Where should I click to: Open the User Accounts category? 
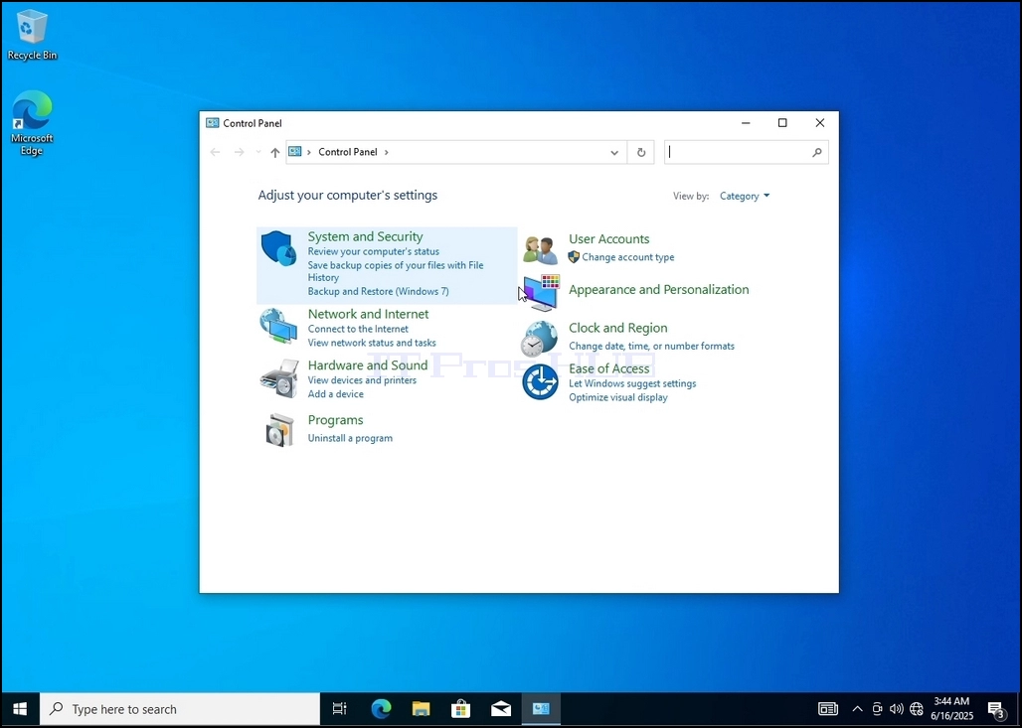pos(608,239)
